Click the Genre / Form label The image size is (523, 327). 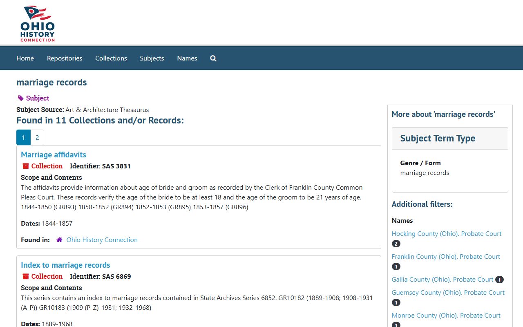420,163
